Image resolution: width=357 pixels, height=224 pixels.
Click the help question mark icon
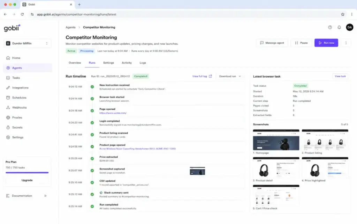point(330,27)
